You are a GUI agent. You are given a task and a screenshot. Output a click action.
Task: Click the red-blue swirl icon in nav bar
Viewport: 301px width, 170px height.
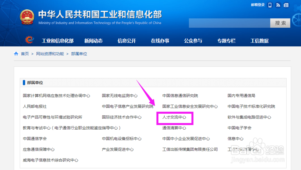click(29, 40)
